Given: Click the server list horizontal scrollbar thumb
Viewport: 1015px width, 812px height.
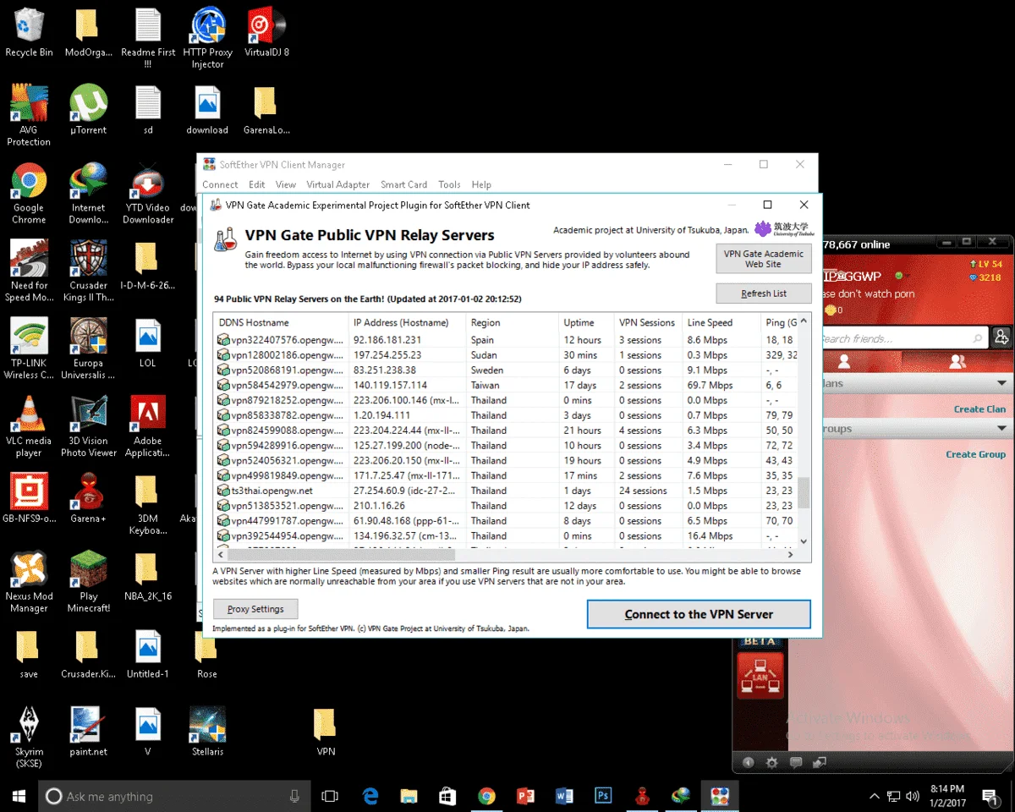Looking at the screenshot, I should pyautogui.click(x=341, y=555).
